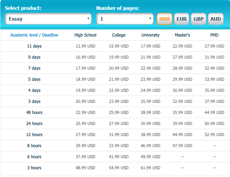Choose 31.99 USD PHD 9 days price
Viewport: 230px width, 177px height.
214,57
